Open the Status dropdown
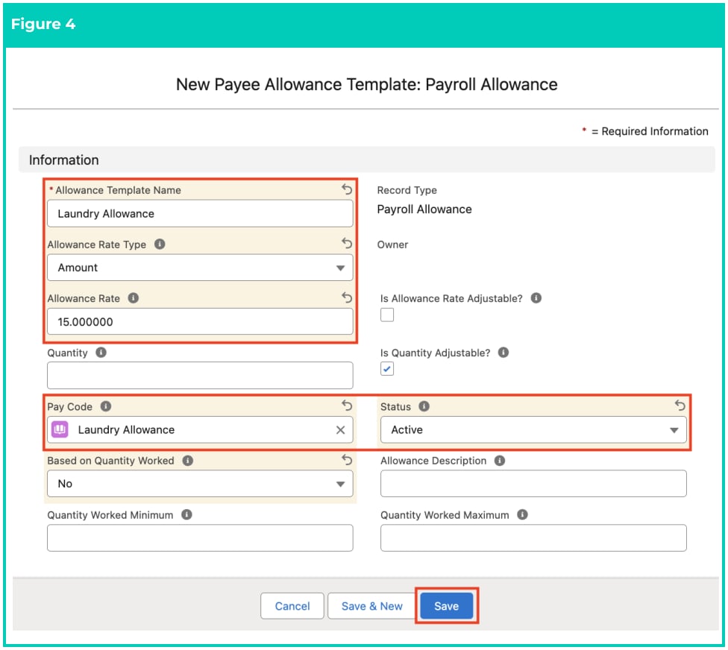This screenshot has width=728, height=650. (x=533, y=429)
